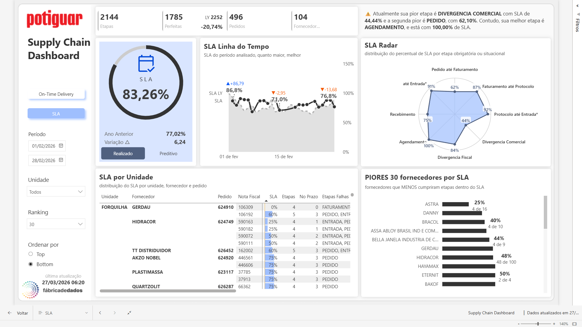Expand the Filtros pane with double chevron
The width and height of the screenshot is (582, 327).
(577, 6)
